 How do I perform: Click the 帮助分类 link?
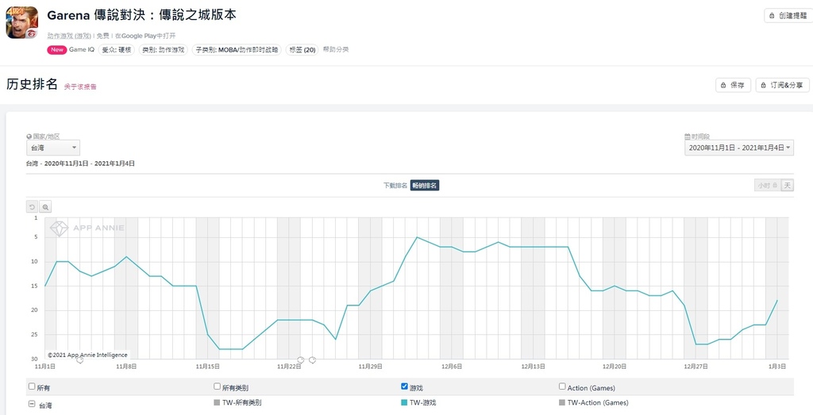click(336, 50)
